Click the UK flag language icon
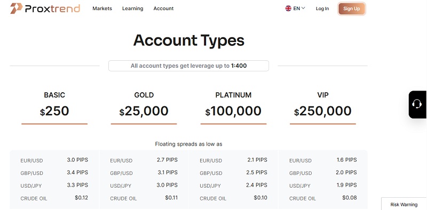The width and height of the screenshot is (427, 210). click(x=288, y=9)
